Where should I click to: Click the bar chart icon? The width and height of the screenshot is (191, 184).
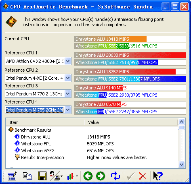(x=70, y=176)
